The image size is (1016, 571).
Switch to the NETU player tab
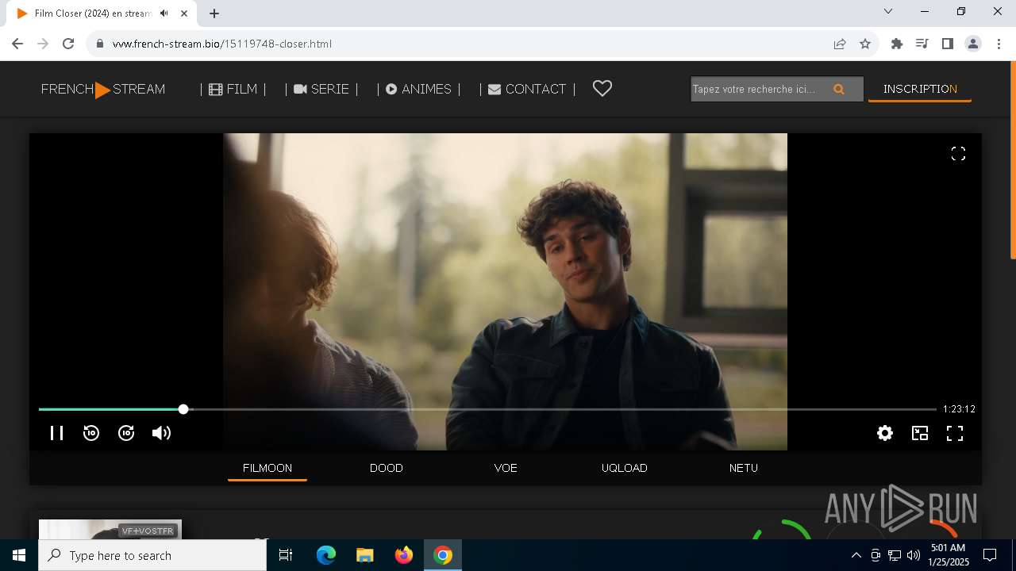click(x=744, y=468)
